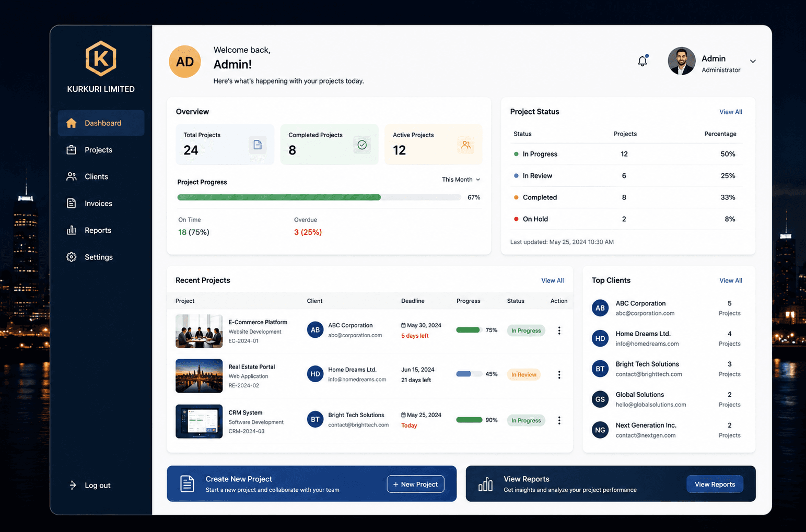Click In Progress badge in E-Commerce Platform row
The image size is (806, 532).
coord(526,330)
